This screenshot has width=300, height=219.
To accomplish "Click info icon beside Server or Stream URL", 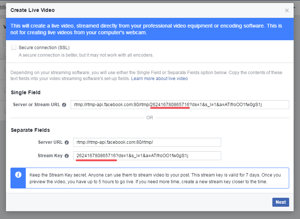I will [64, 105].
